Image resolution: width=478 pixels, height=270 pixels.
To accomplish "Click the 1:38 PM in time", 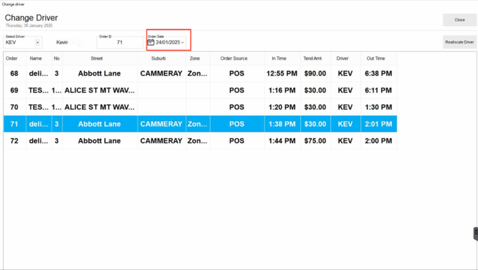I will 281,124.
